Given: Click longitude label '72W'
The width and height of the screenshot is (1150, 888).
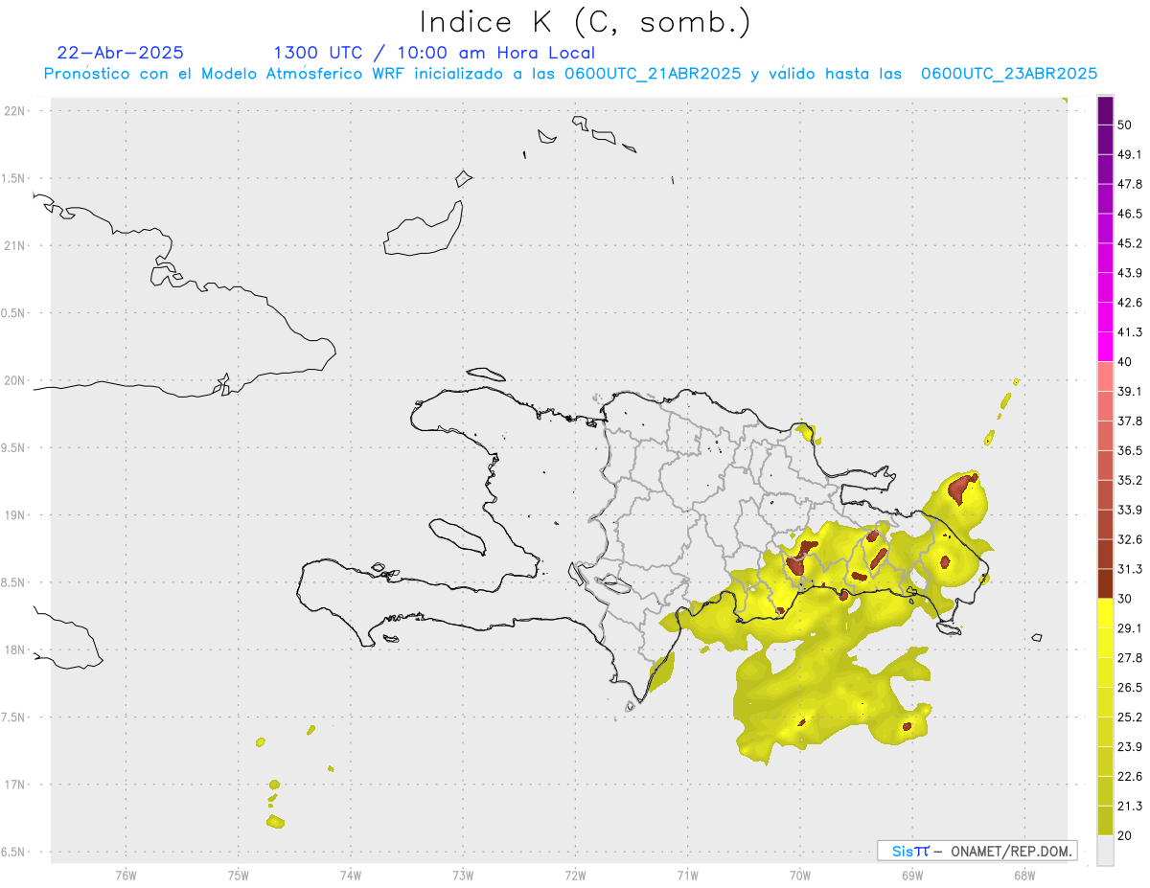Looking at the screenshot, I should [575, 875].
